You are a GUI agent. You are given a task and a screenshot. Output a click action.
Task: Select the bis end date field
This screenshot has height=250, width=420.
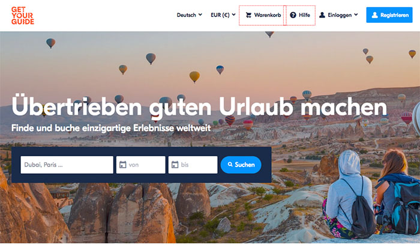(x=193, y=165)
